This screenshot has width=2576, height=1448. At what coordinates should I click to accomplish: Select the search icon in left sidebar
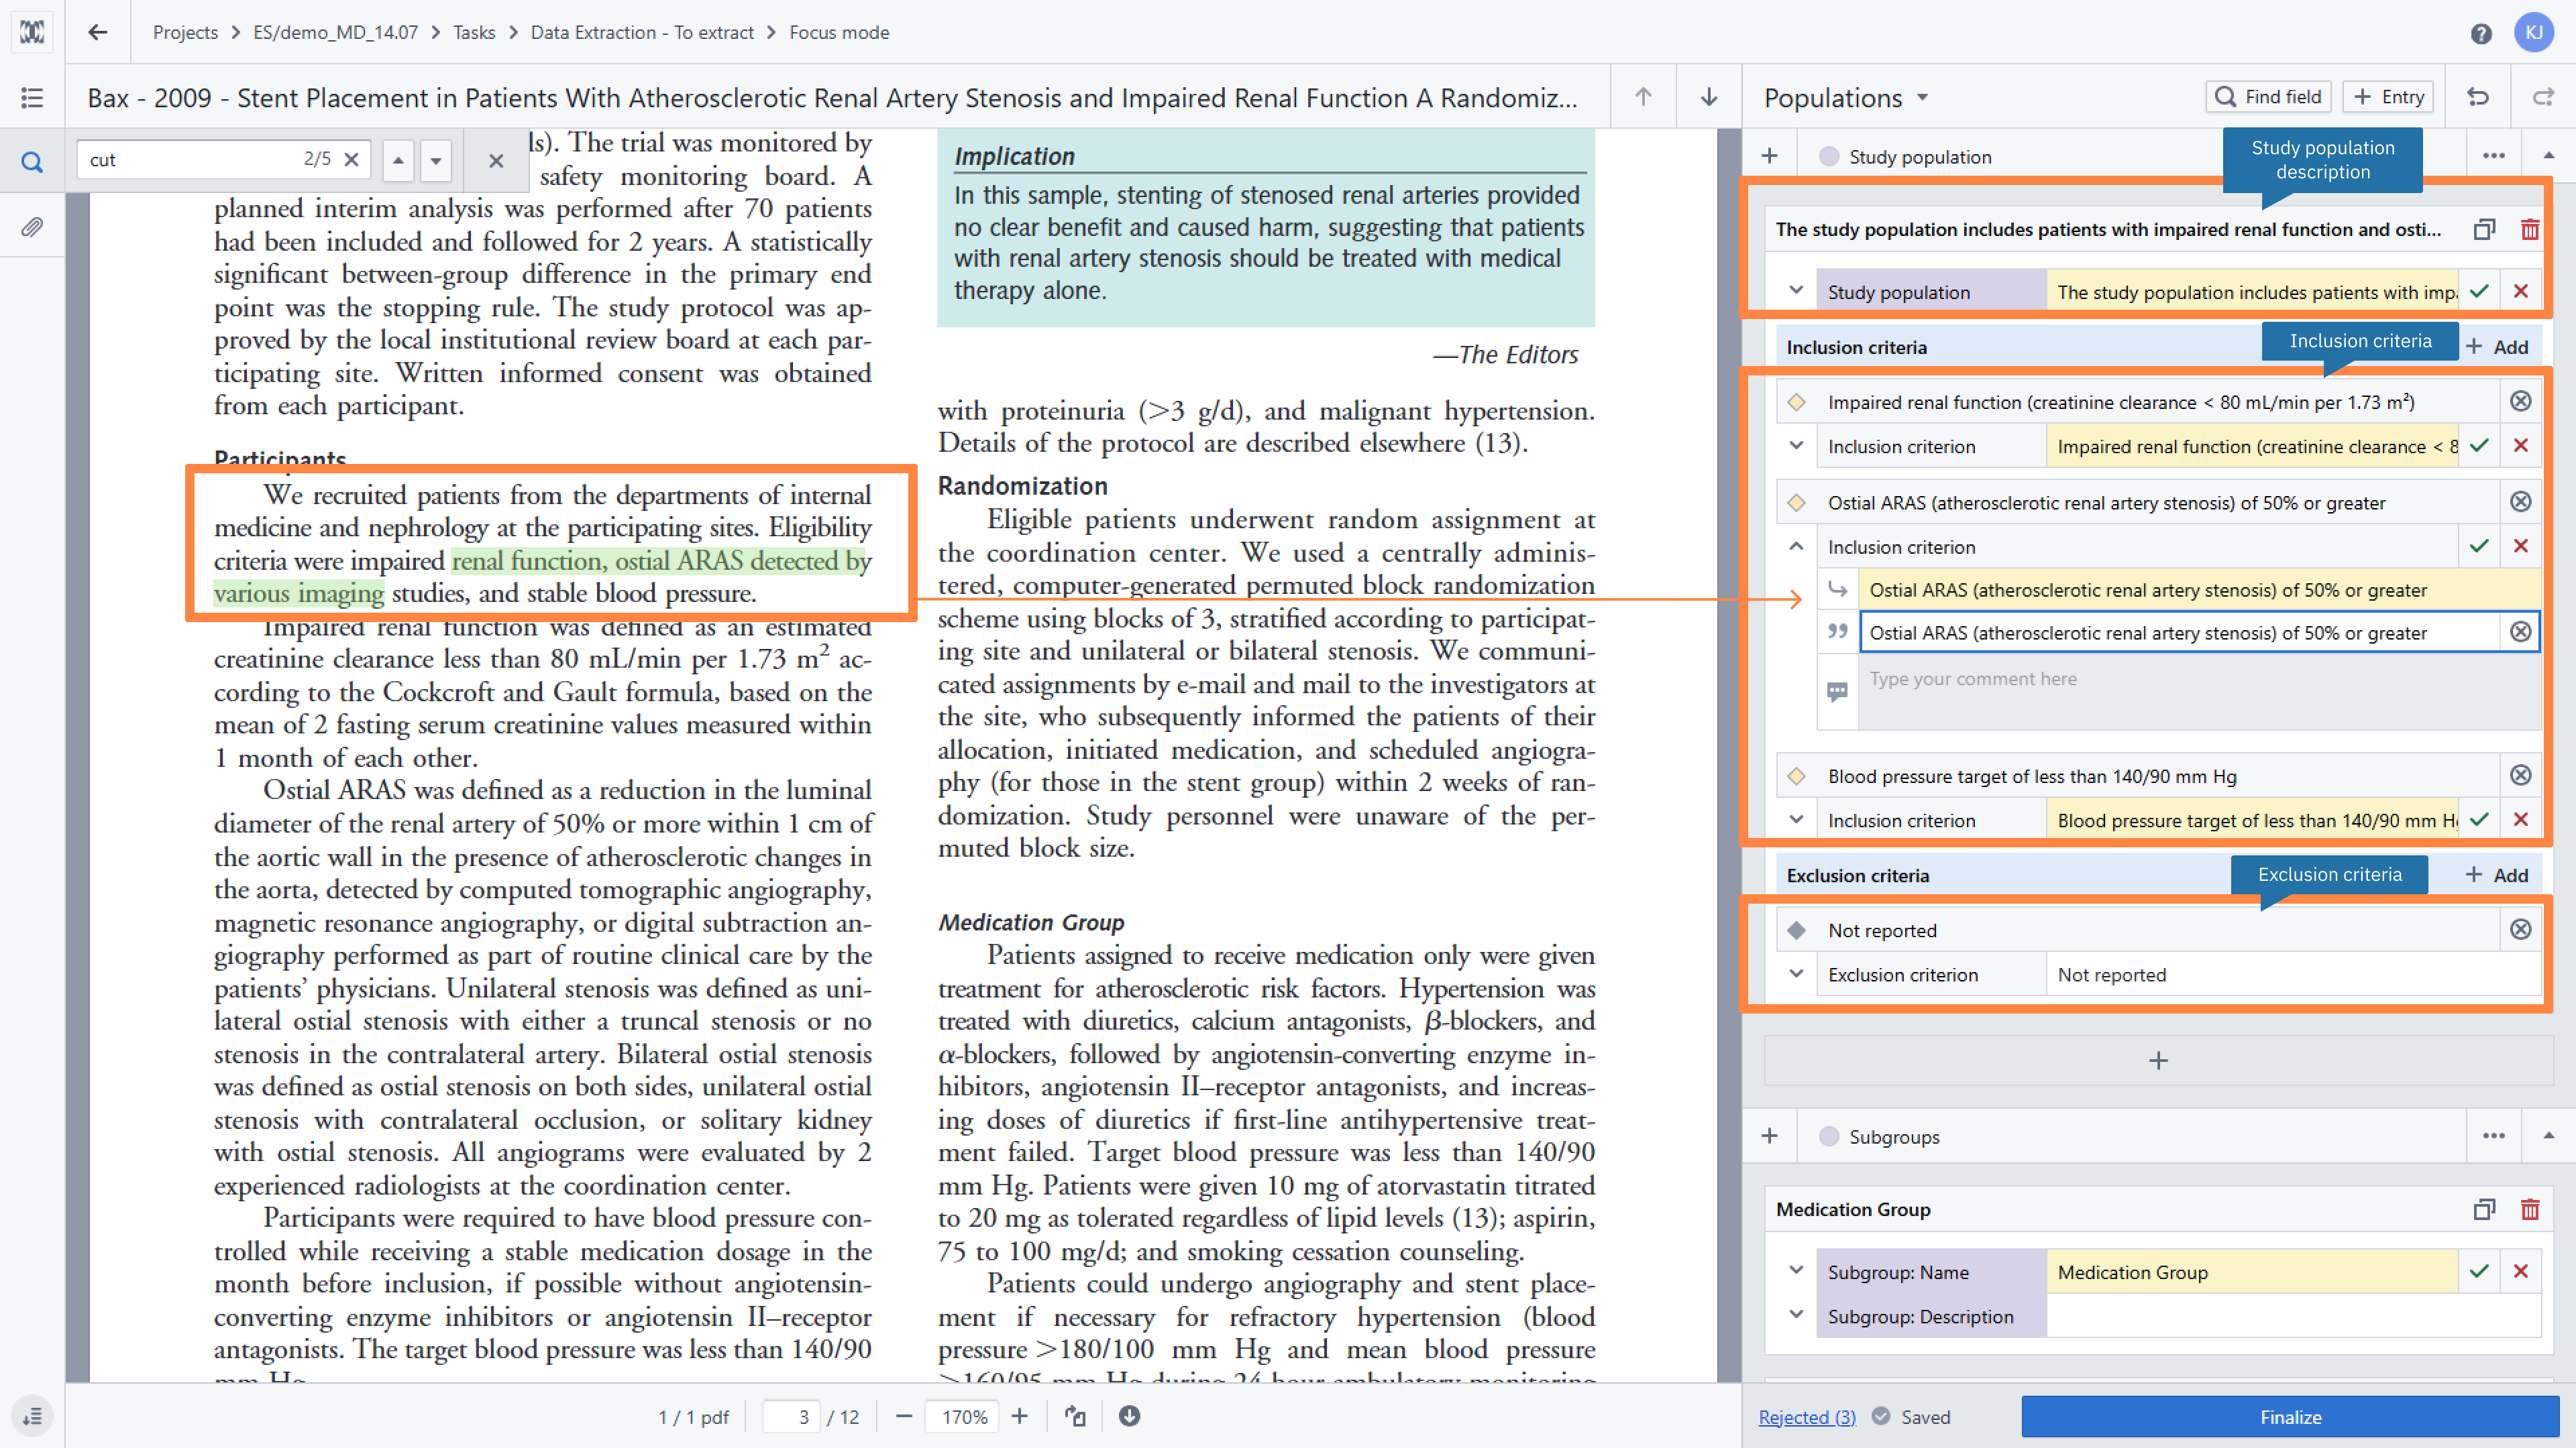coord(32,161)
